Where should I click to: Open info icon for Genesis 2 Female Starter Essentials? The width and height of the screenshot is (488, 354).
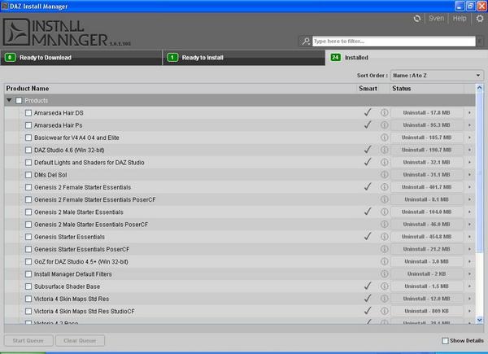385,187
